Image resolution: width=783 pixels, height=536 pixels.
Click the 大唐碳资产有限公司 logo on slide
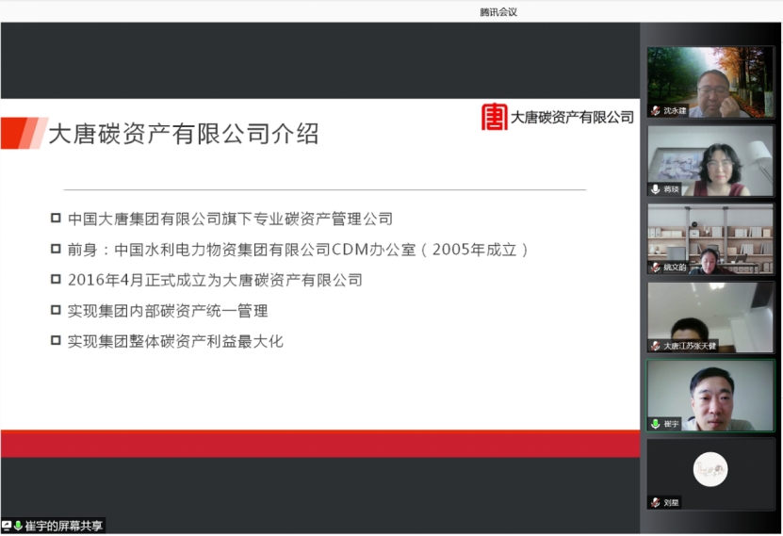tap(557, 117)
